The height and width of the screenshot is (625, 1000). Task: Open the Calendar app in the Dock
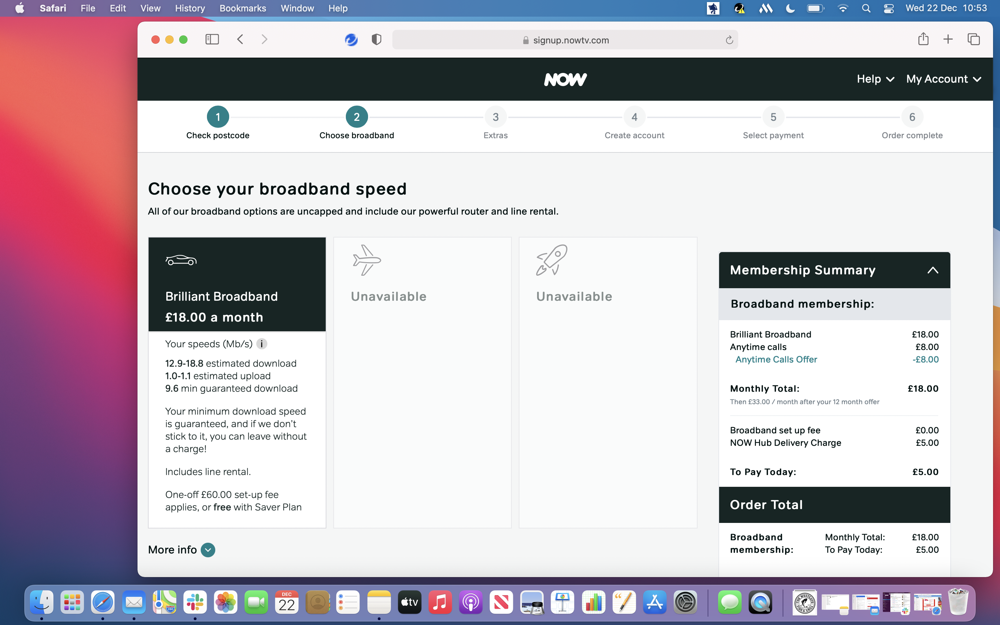point(287,602)
